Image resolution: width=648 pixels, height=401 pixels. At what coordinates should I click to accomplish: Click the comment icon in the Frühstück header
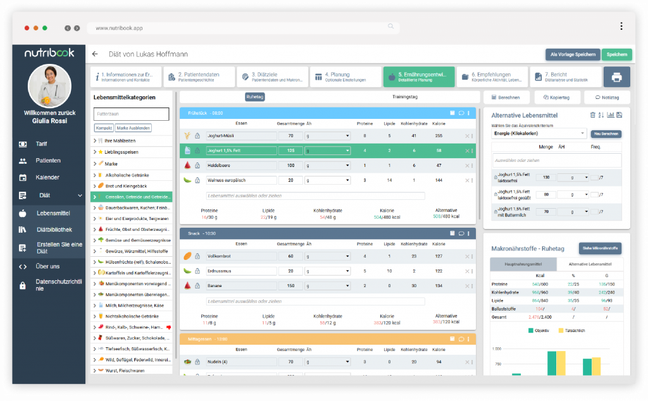point(461,113)
